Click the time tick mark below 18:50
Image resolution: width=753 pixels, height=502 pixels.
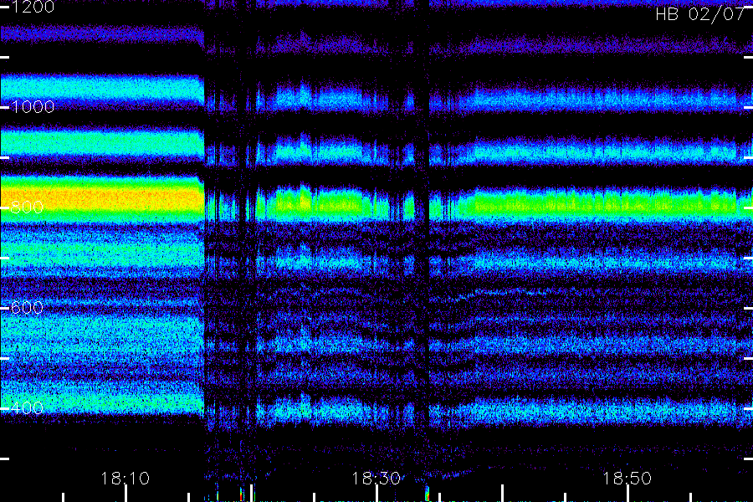point(627,494)
